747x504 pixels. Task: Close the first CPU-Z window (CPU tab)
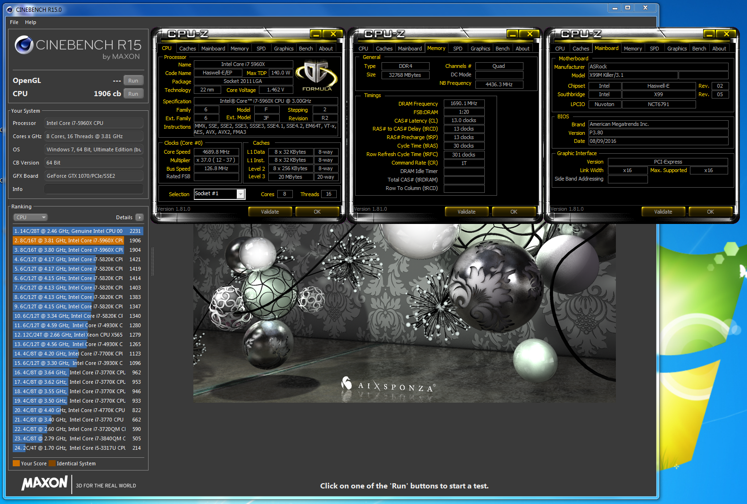pyautogui.click(x=333, y=34)
